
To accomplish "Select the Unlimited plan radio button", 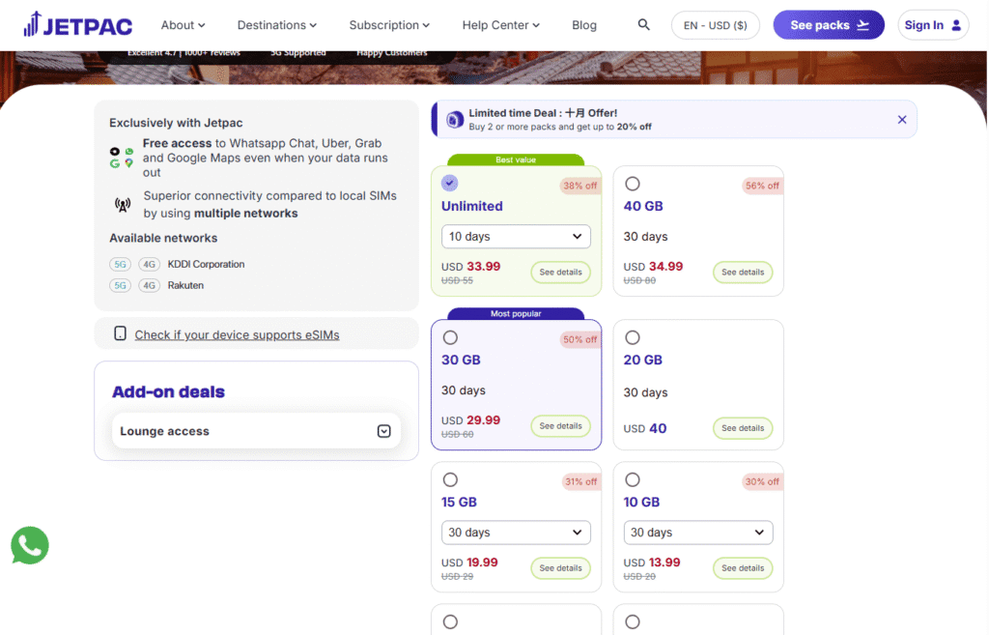I will coord(449,183).
